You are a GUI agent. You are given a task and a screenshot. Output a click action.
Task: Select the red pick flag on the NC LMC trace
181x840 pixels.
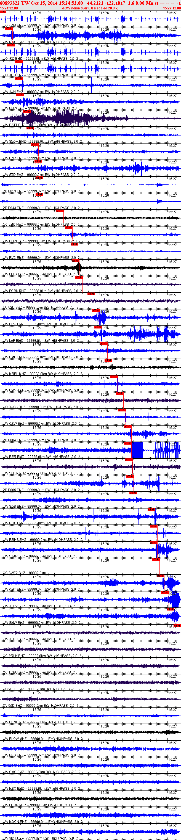click(60, 211)
